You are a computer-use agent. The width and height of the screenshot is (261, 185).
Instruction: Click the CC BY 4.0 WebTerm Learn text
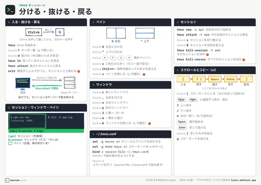point(161,180)
